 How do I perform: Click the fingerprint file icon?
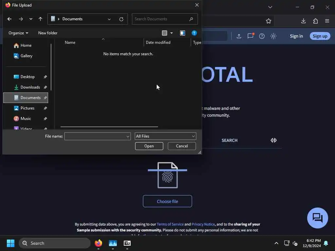point(167,175)
